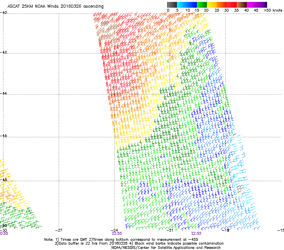
Task: Click the latitude label '-44'
Action: [3, 93]
